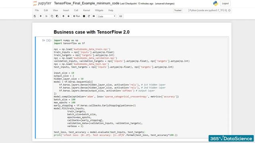
Task: Click the line 'import tensorflow as tf'
Action: pos(69,43)
